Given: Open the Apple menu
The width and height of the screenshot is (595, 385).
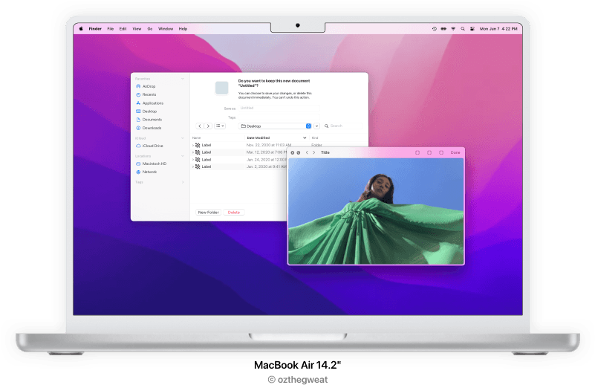Looking at the screenshot, I should 81,28.
